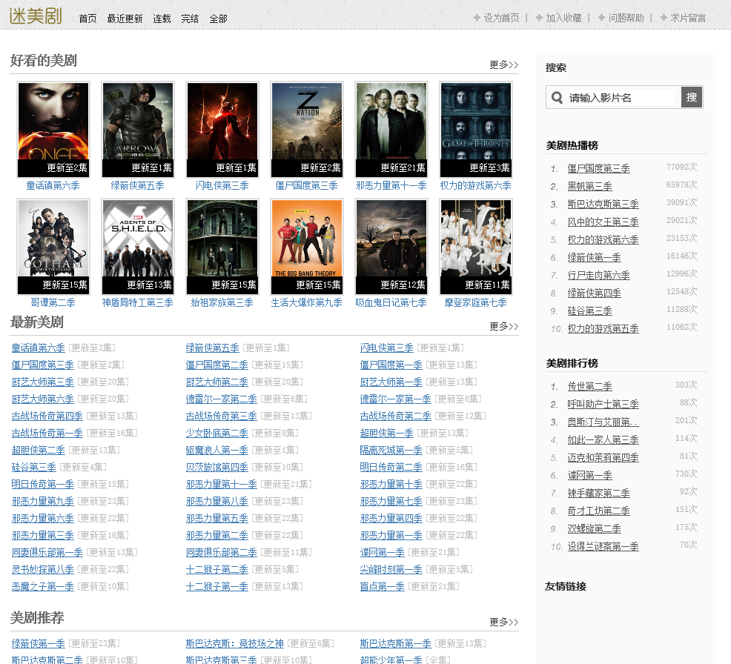Open the 绿箭侠第五季 Arrow poster

coord(138,130)
